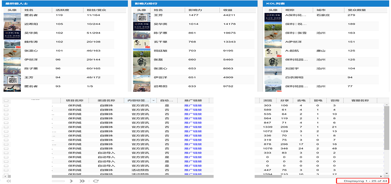Go to the next page of results
Image resolution: width=391 pixels, height=184 pixels.
tap(71, 181)
